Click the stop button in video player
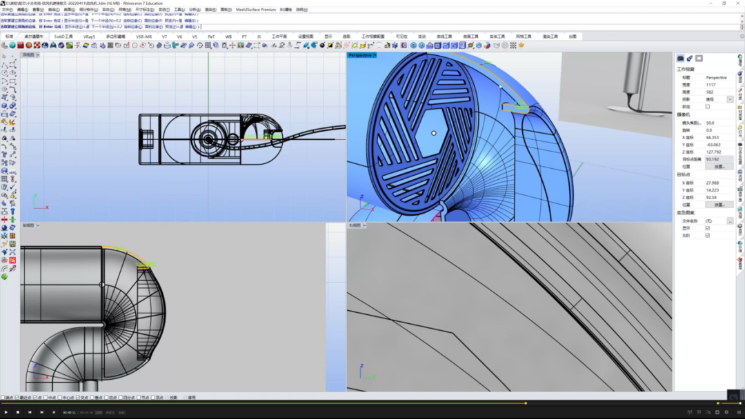 pos(17,412)
